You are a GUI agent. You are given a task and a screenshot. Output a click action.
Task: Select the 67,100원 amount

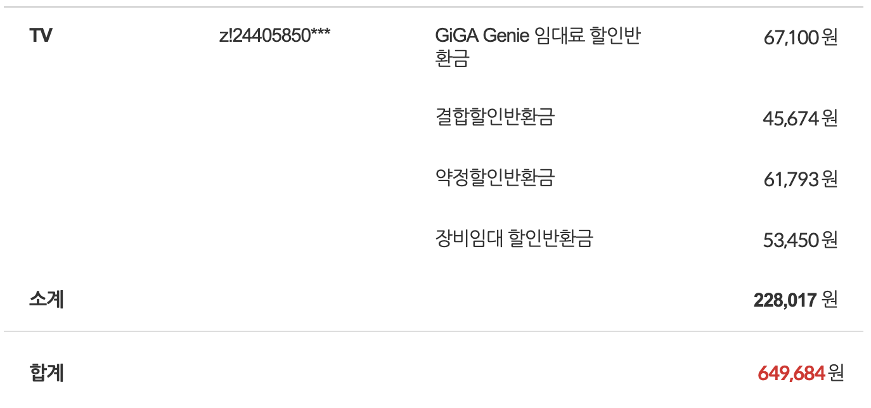tap(800, 37)
